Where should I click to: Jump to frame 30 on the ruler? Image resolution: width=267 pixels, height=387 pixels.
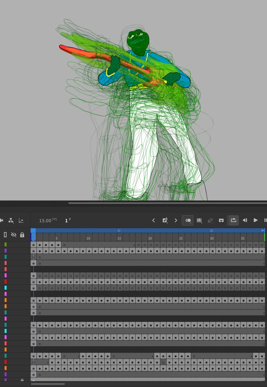point(212,238)
